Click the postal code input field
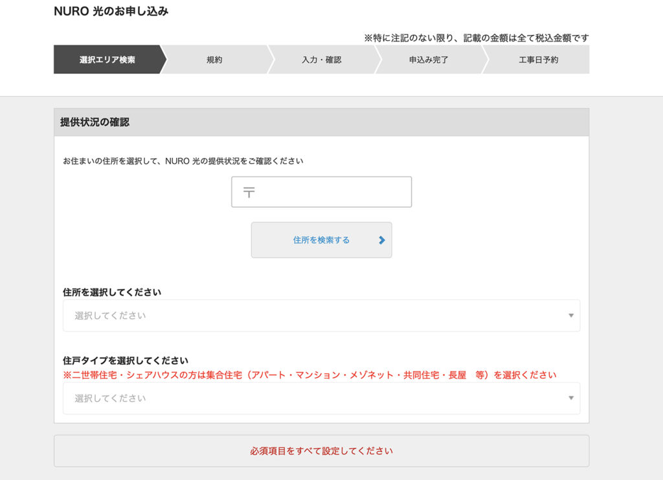Screen dimensions: 663x480 [321, 192]
